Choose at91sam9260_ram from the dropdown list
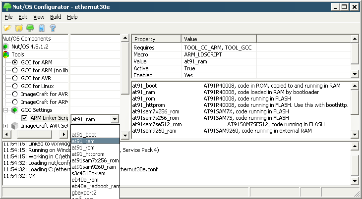Image resolution: width=362 pixels, height=199 pixels. pos(95,167)
